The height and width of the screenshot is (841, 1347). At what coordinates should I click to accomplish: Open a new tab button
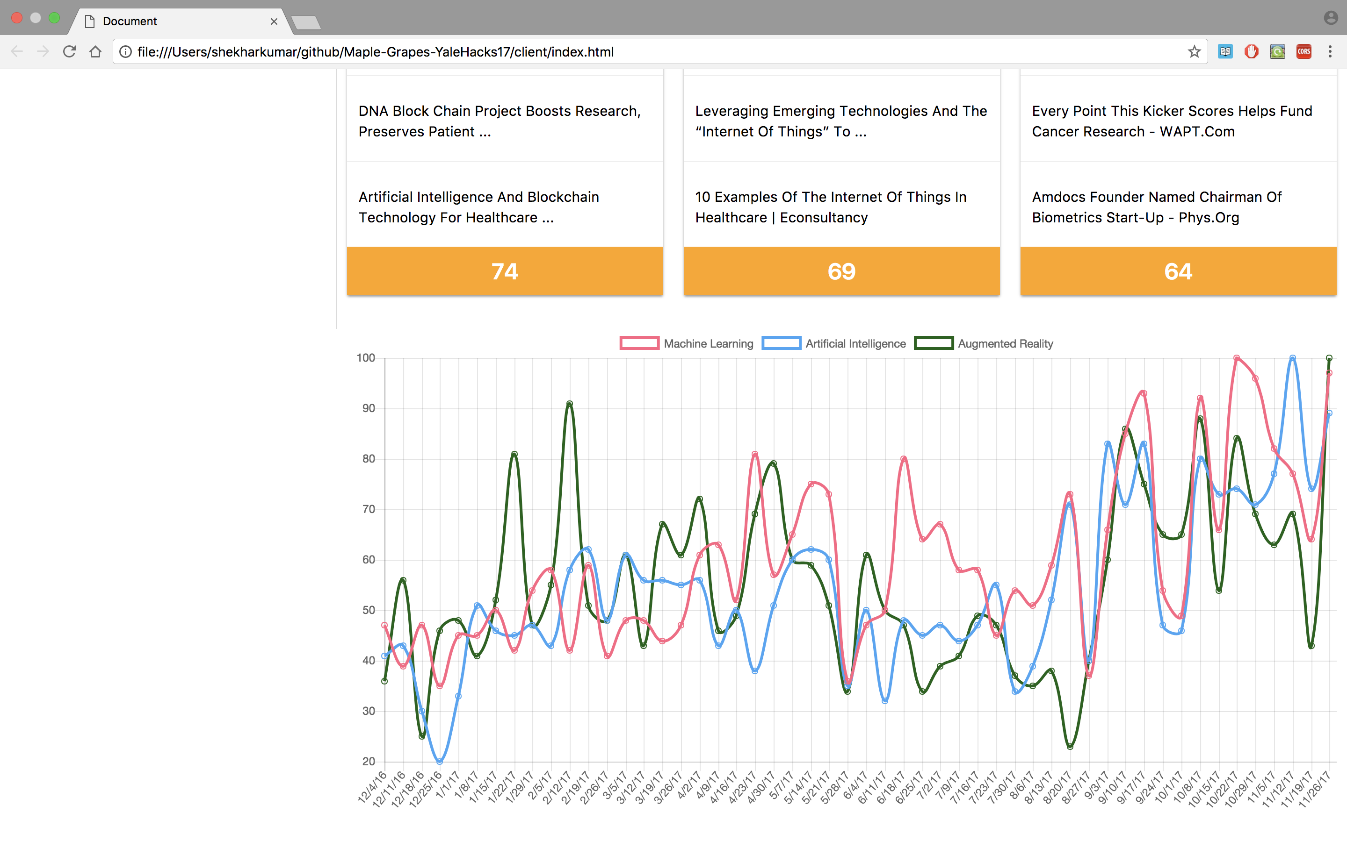[x=306, y=22]
